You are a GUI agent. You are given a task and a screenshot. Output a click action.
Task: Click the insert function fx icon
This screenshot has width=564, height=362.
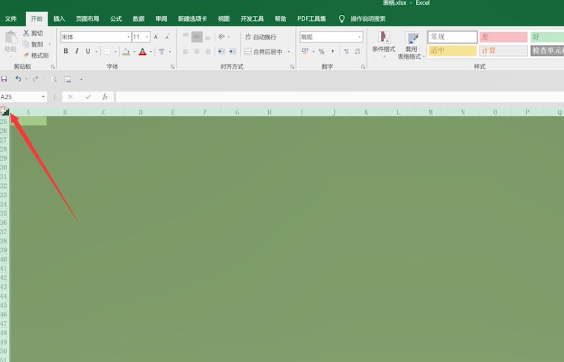(x=105, y=97)
